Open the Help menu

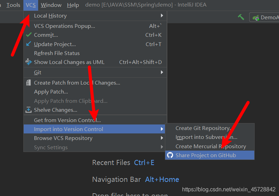73,5
